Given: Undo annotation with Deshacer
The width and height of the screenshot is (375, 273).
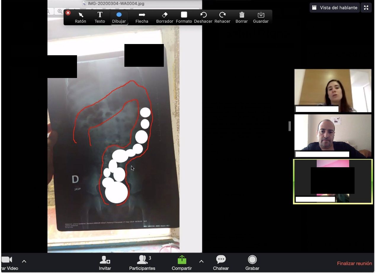Looking at the screenshot, I should (x=203, y=18).
